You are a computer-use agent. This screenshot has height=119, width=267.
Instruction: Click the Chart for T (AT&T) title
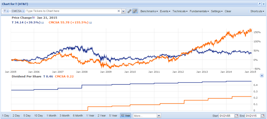point(15,4)
